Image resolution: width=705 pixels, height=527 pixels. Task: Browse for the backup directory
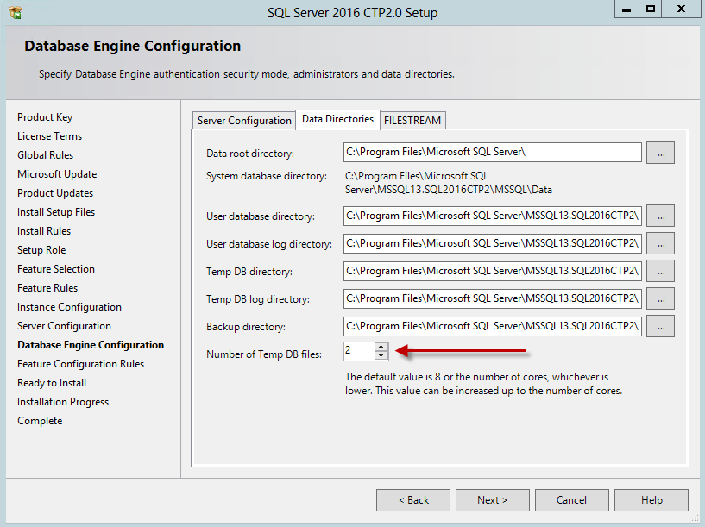(660, 326)
